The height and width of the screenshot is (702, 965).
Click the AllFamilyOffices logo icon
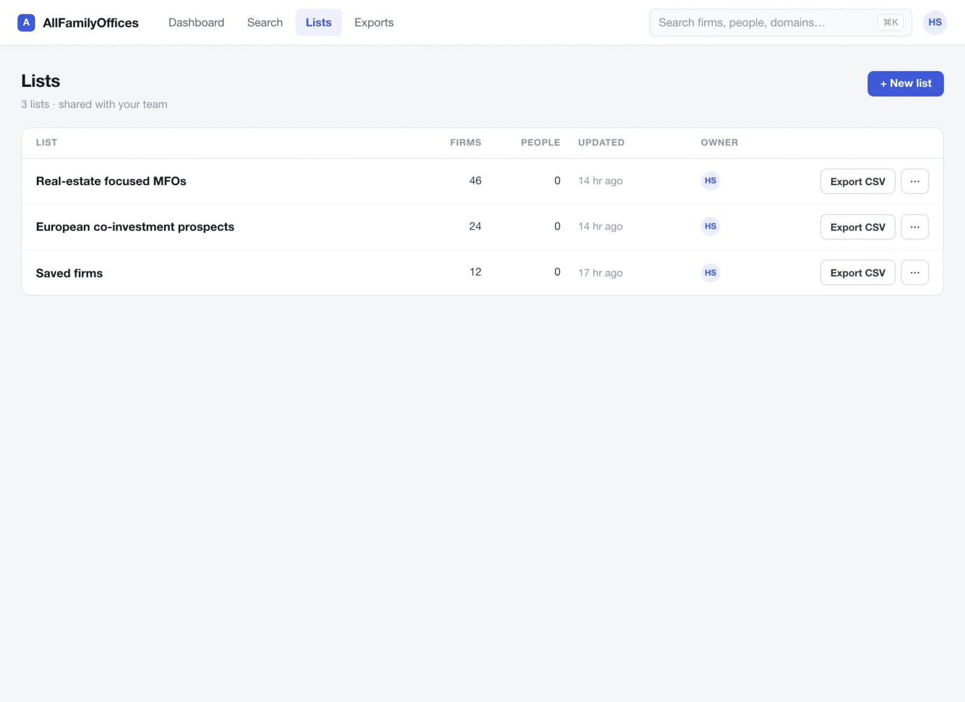(x=26, y=23)
